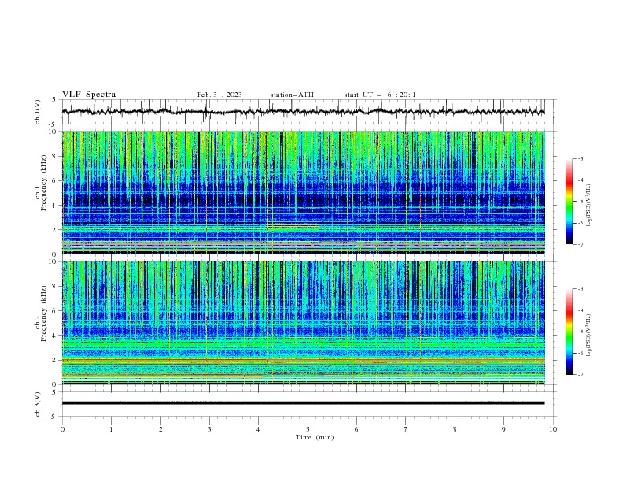Select the date 'Feb. 3 , 2023'

[219, 95]
